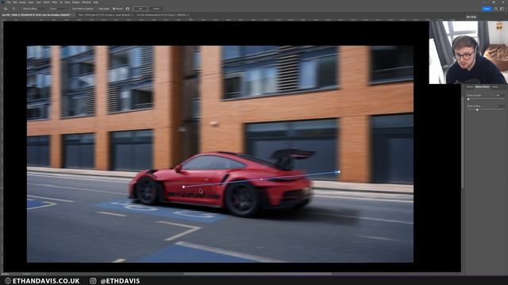
Task: Click the Cancel button in options bar
Action: tap(156, 9)
